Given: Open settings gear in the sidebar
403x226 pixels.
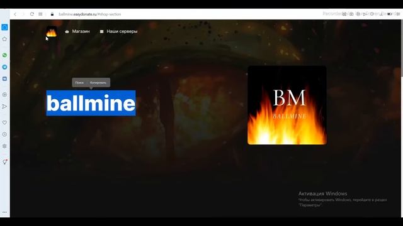Looking at the screenshot, I should [4, 146].
